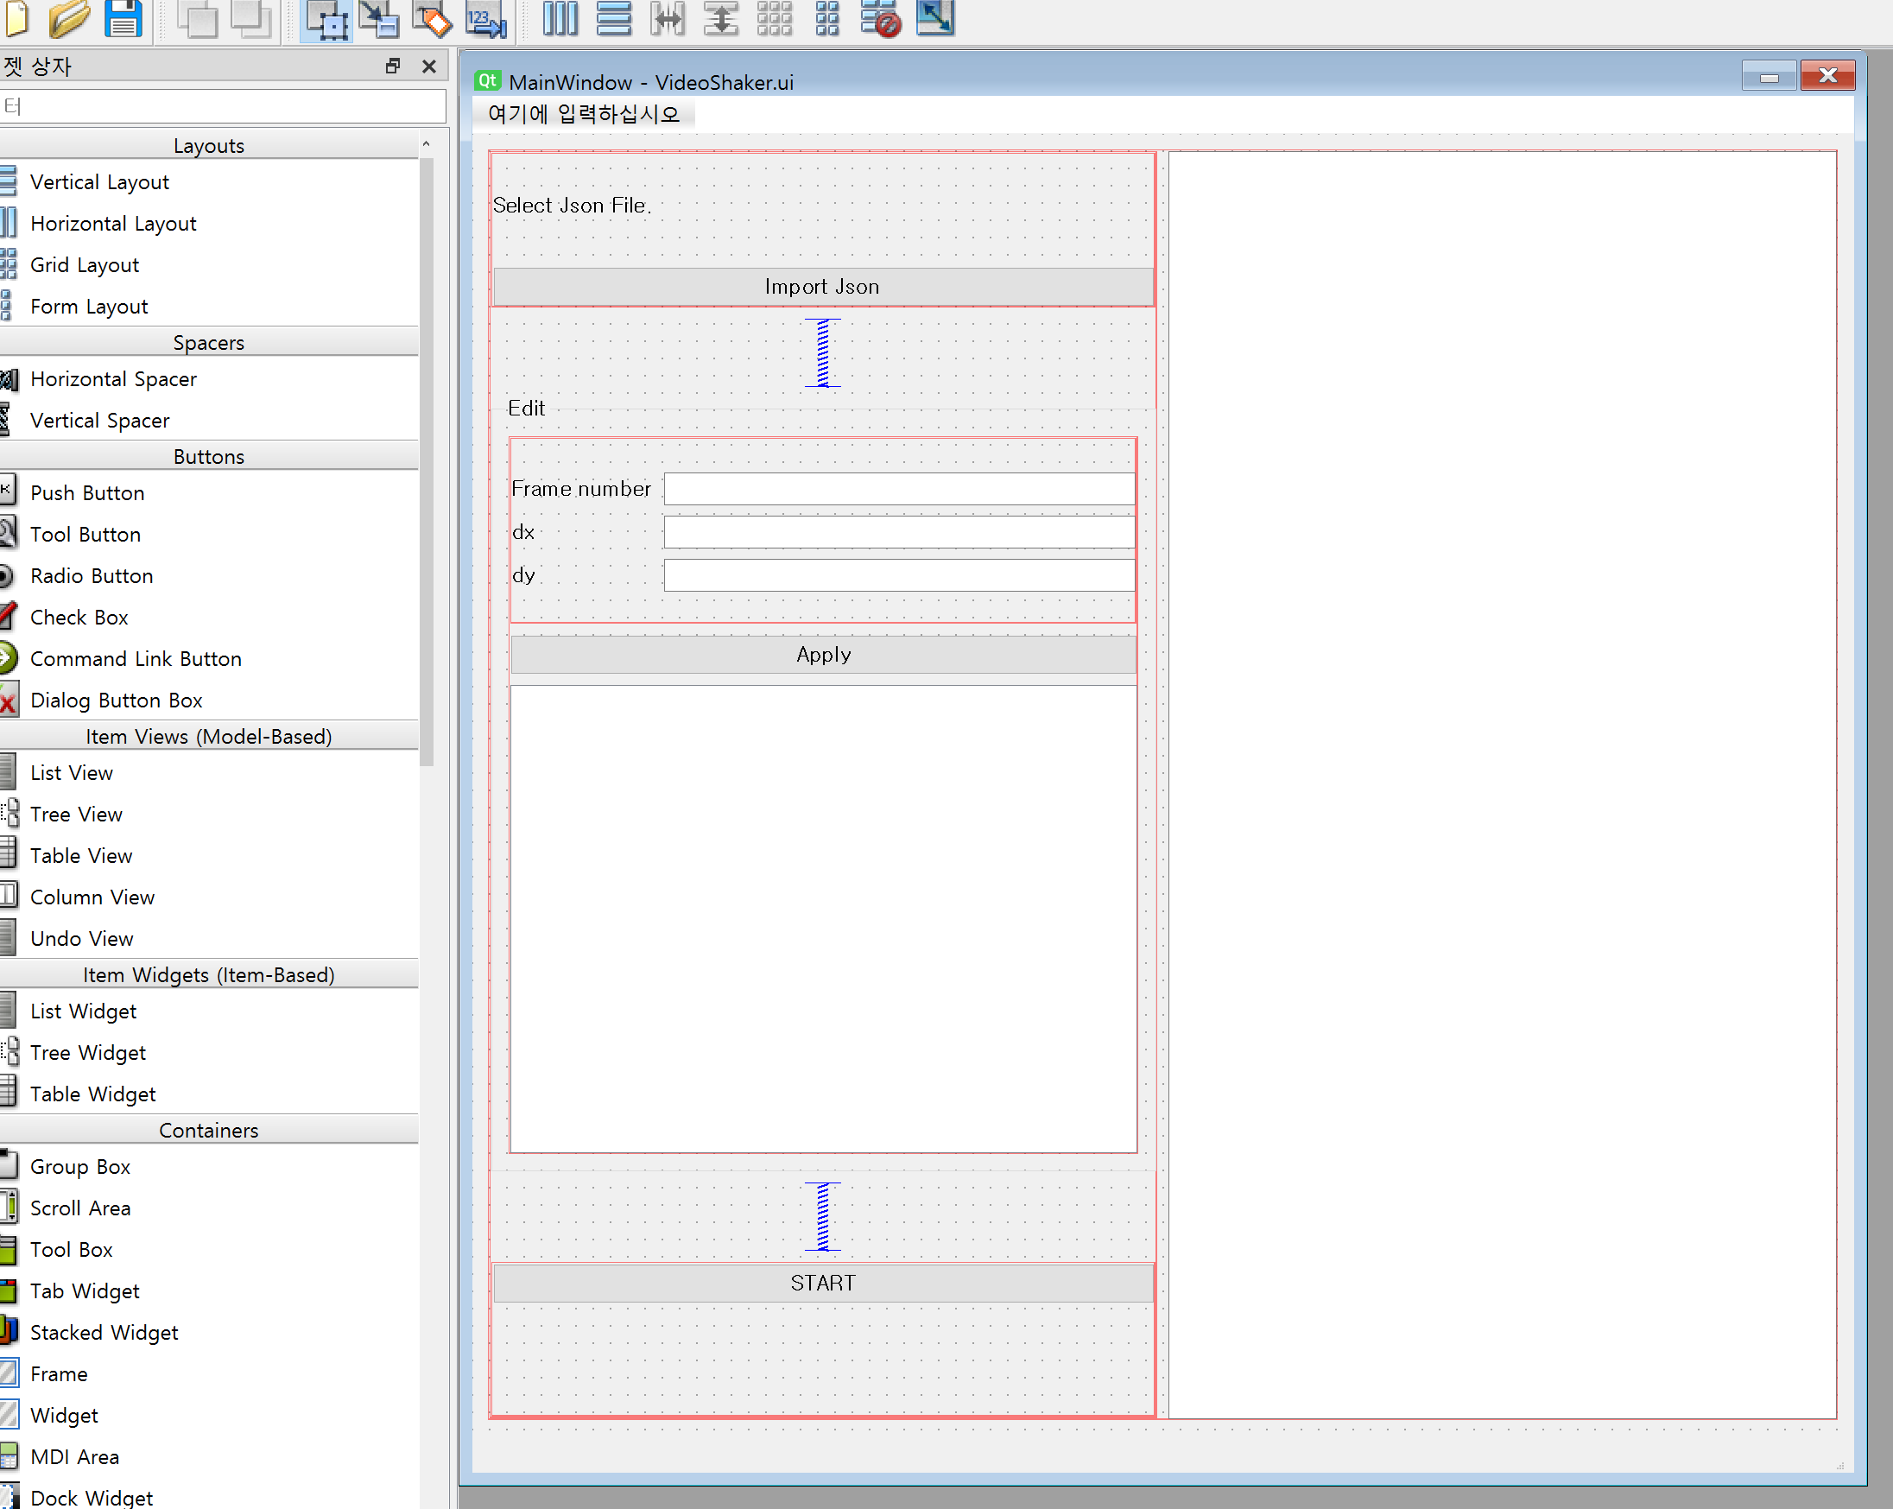Screen dimensions: 1893x1509
Task: Collapse the Layouts category header
Action: point(209,145)
